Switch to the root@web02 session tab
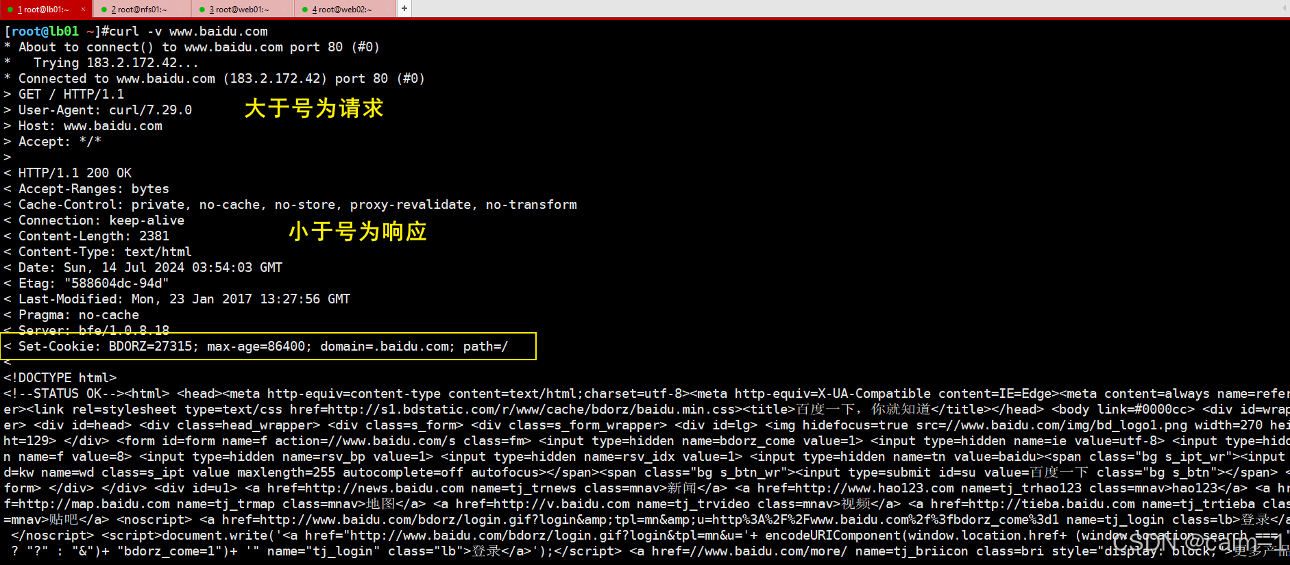The image size is (1290, 565). pos(345,9)
